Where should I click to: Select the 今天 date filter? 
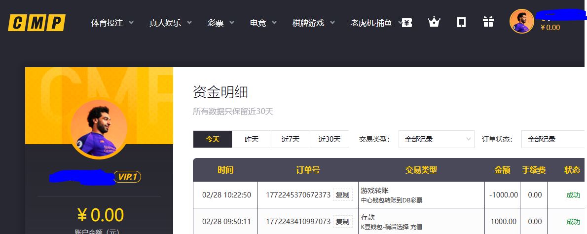point(213,139)
